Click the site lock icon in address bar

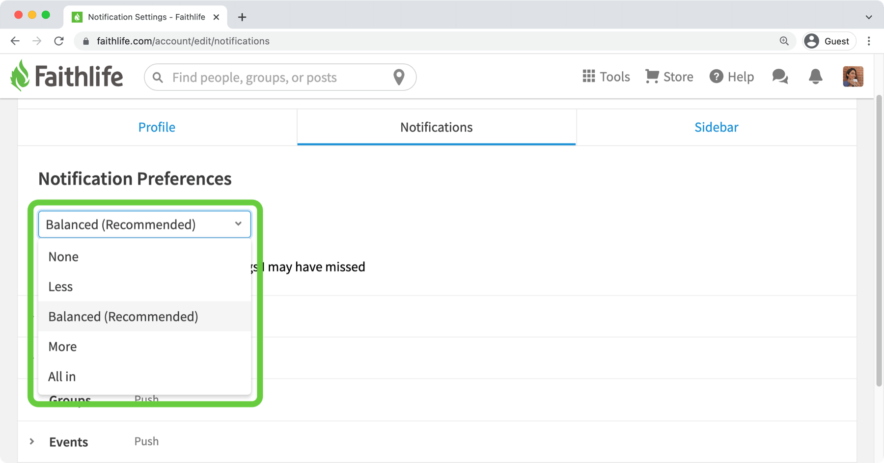86,41
